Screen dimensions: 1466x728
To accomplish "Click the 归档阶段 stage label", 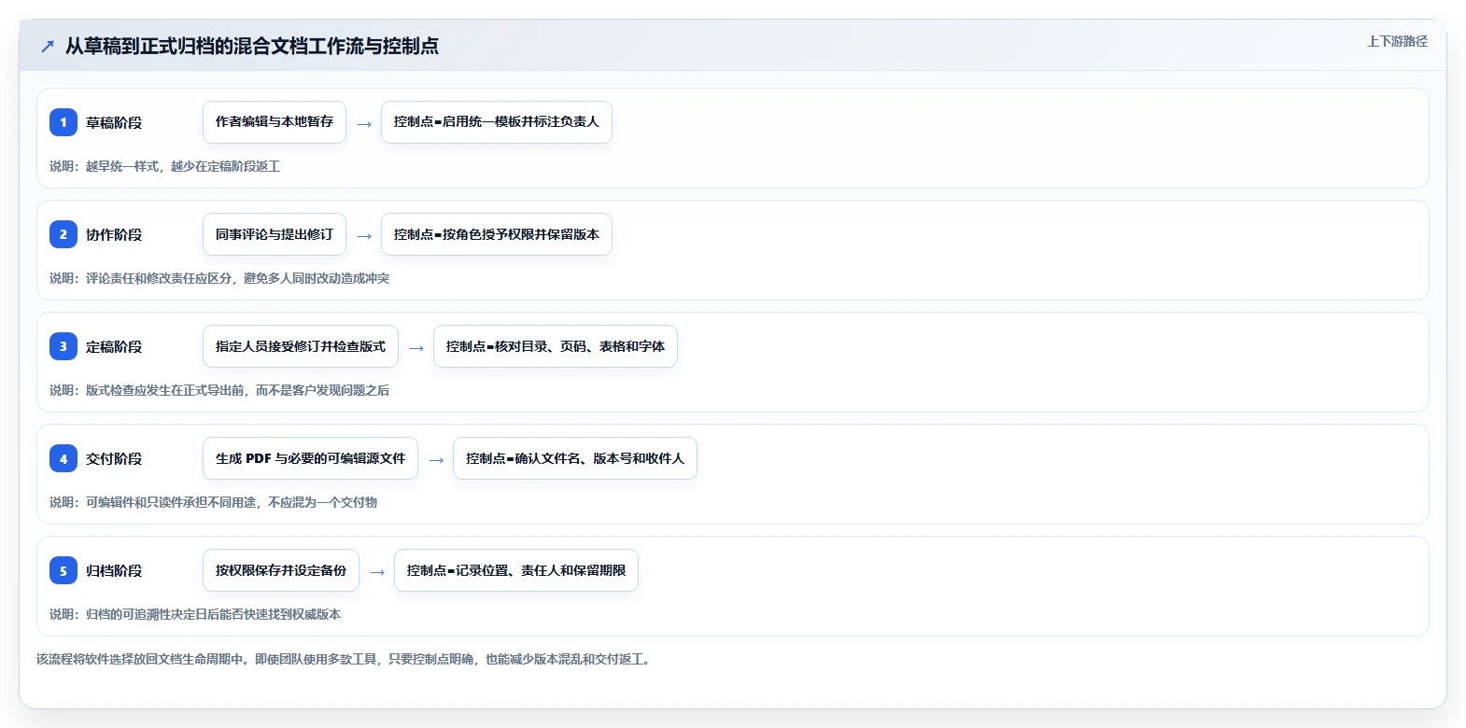I will (114, 570).
